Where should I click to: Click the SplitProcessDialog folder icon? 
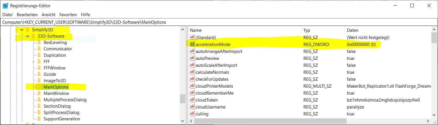(39, 113)
